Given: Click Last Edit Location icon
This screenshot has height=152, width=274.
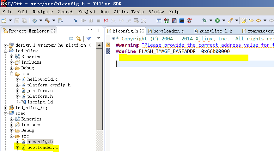Looking at the screenshot, I should [251, 20].
